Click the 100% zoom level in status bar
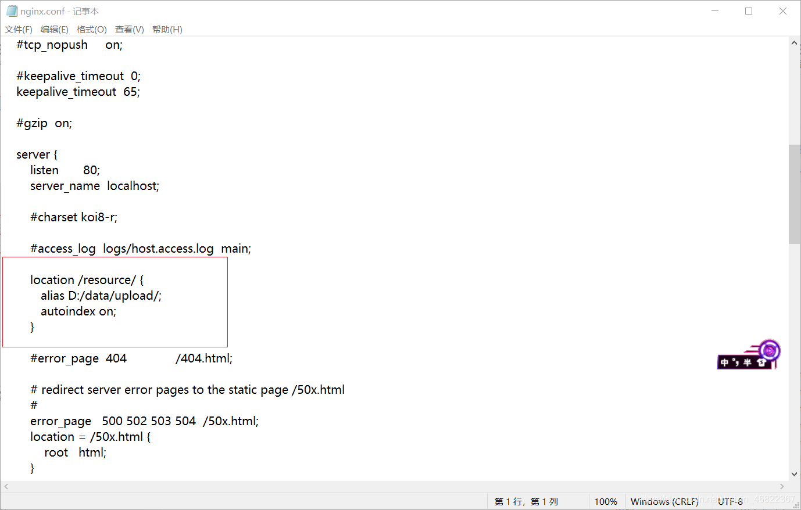 606,501
